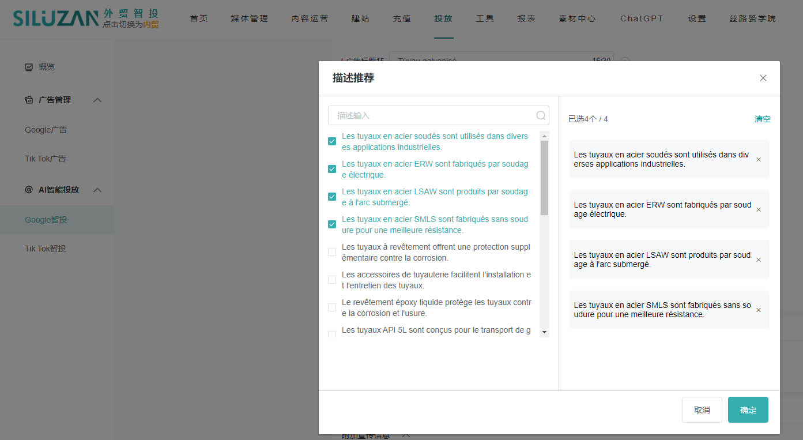Screen dimensions: 803x440
Task: Remove the selected LSAW description with X
Action: (x=759, y=260)
